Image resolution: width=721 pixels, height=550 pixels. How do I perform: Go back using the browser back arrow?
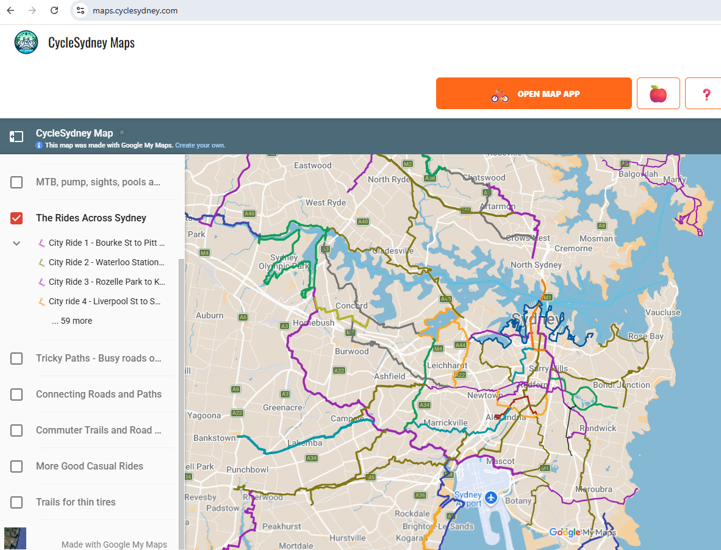pos(10,10)
